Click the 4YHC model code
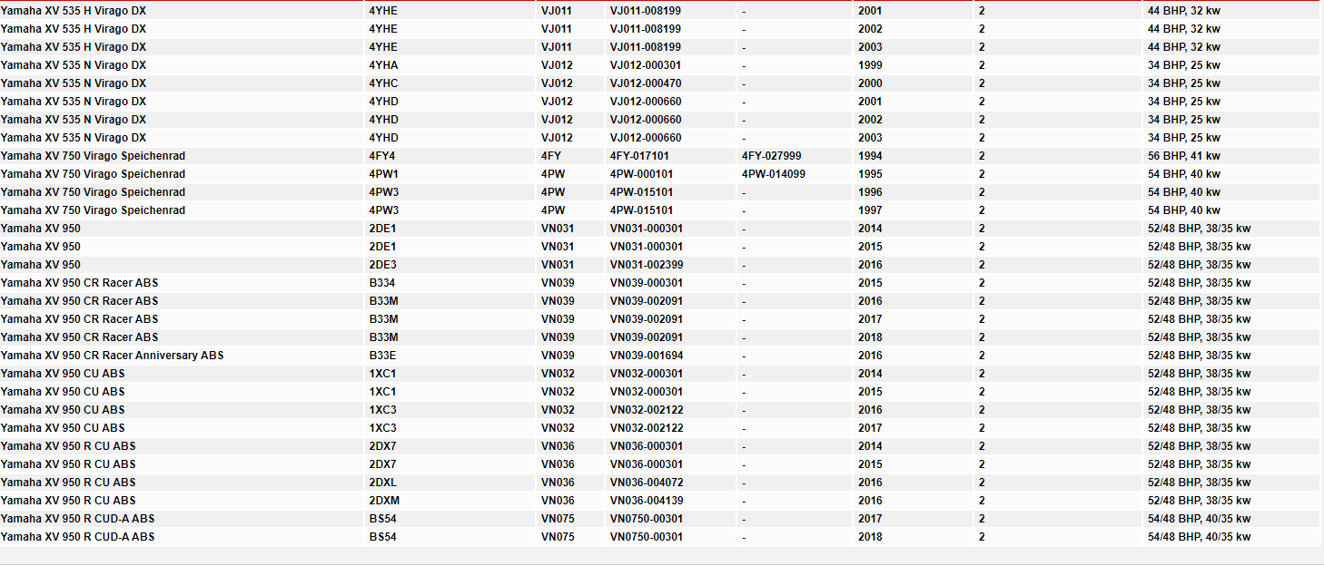This screenshot has height=566, width=1324. (x=383, y=83)
